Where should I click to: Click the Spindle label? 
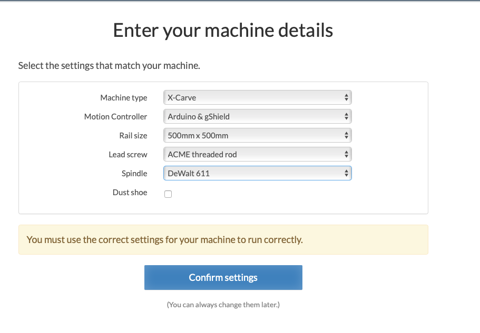coord(134,174)
